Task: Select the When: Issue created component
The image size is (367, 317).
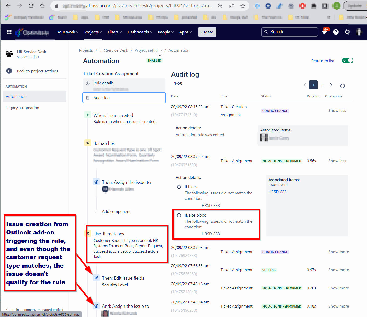Action: tap(125, 118)
